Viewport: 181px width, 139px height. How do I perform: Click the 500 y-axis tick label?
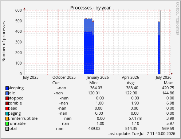[19, 21]
